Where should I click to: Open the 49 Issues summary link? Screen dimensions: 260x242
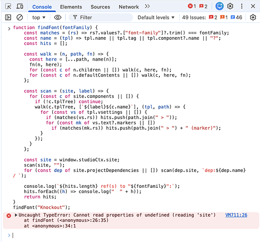(x=212, y=17)
